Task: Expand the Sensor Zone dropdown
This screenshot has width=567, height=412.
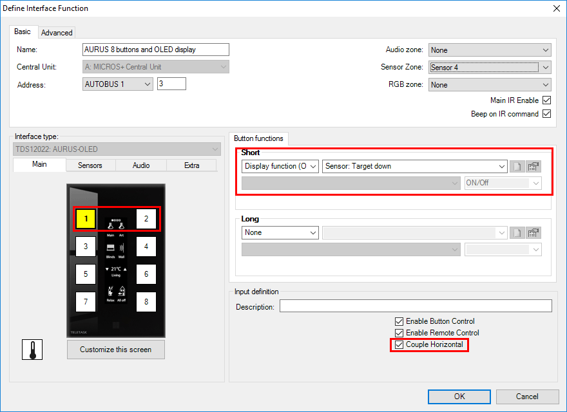Action: point(546,68)
